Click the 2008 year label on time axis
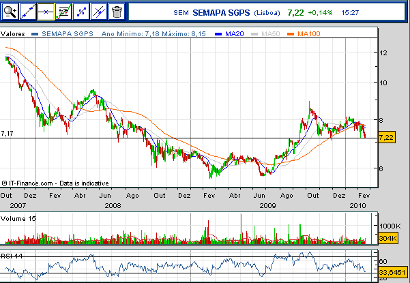The image size is (410, 283). (113, 206)
